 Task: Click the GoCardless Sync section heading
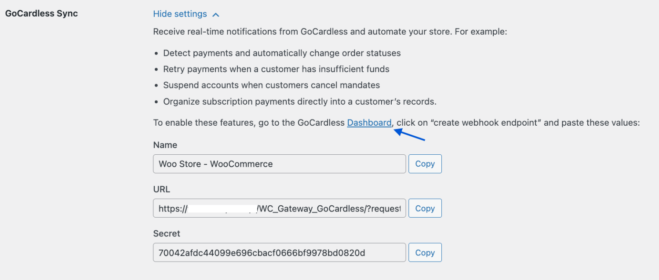coord(41,13)
